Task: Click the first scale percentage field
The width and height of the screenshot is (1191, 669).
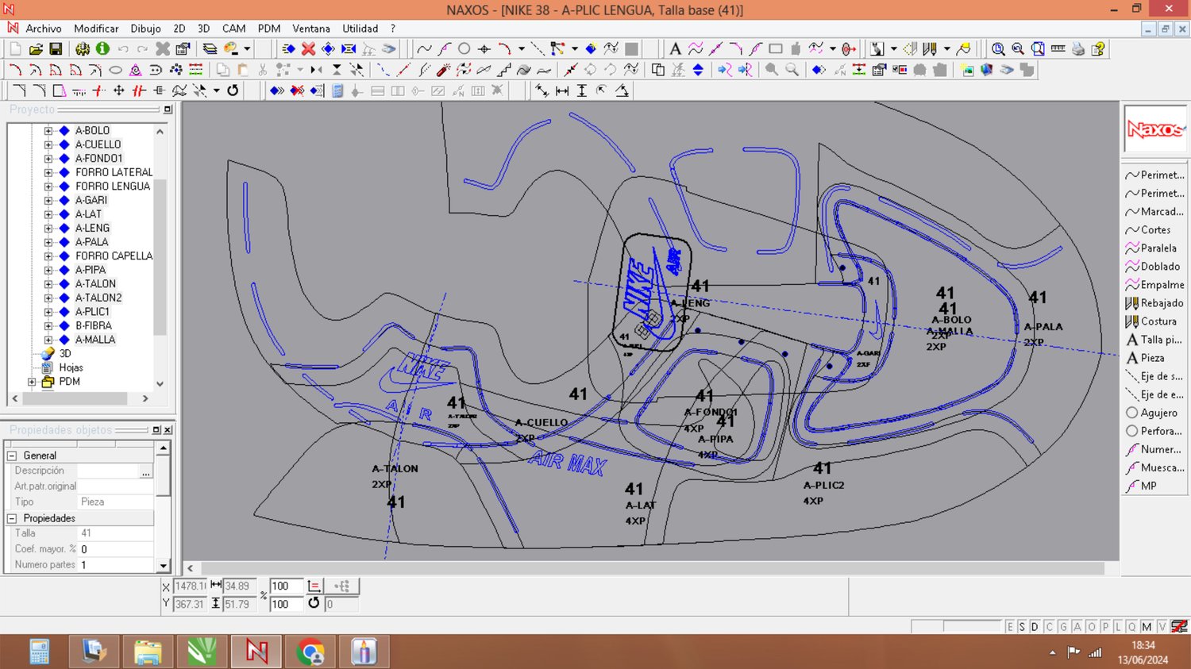Action: pyautogui.click(x=286, y=586)
